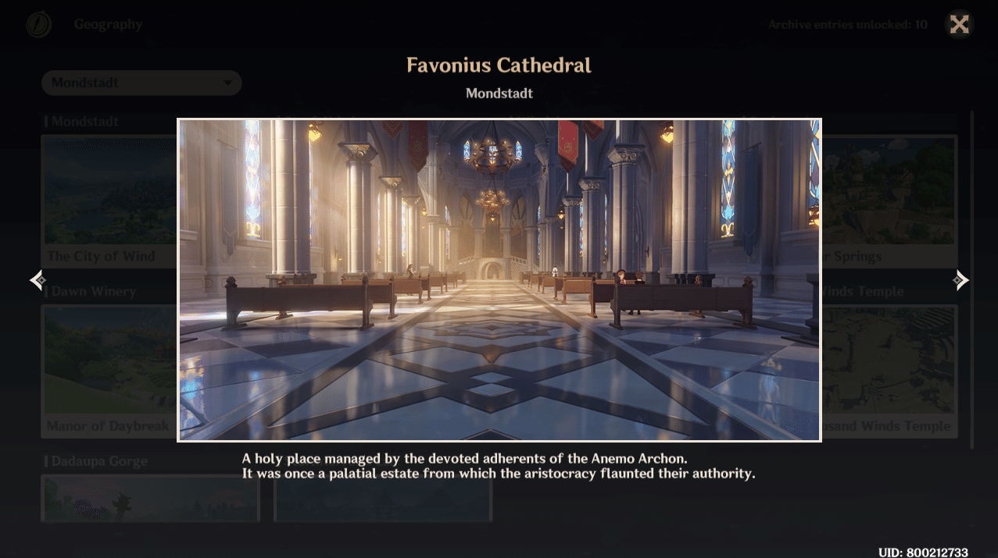This screenshot has height=558, width=998.
Task: Click the dropdown arrow beside Mondstadt
Action: point(228,84)
